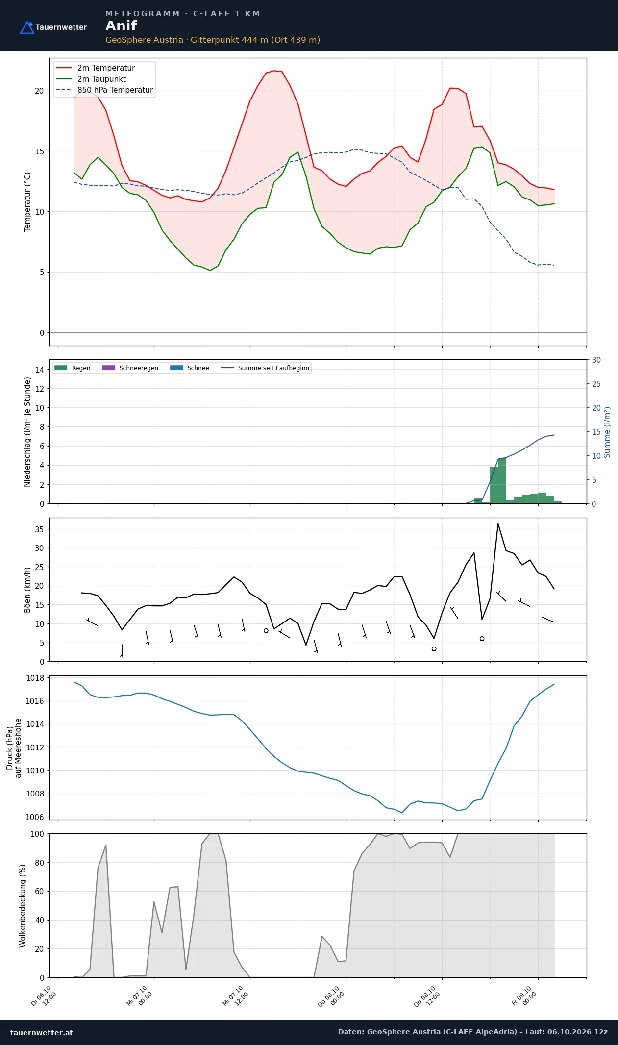Click the blue Schnee legend swatch

coord(176,368)
